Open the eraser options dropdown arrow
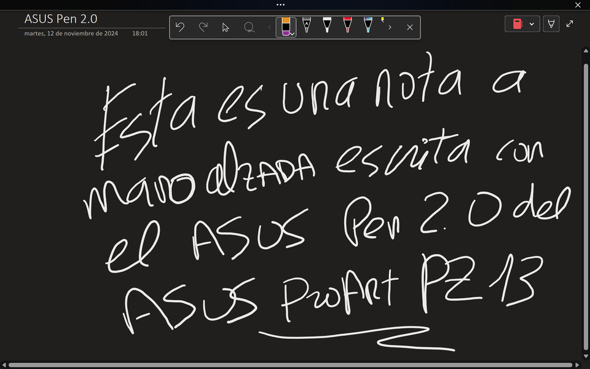Screen dimensions: 590x369 point(293,34)
